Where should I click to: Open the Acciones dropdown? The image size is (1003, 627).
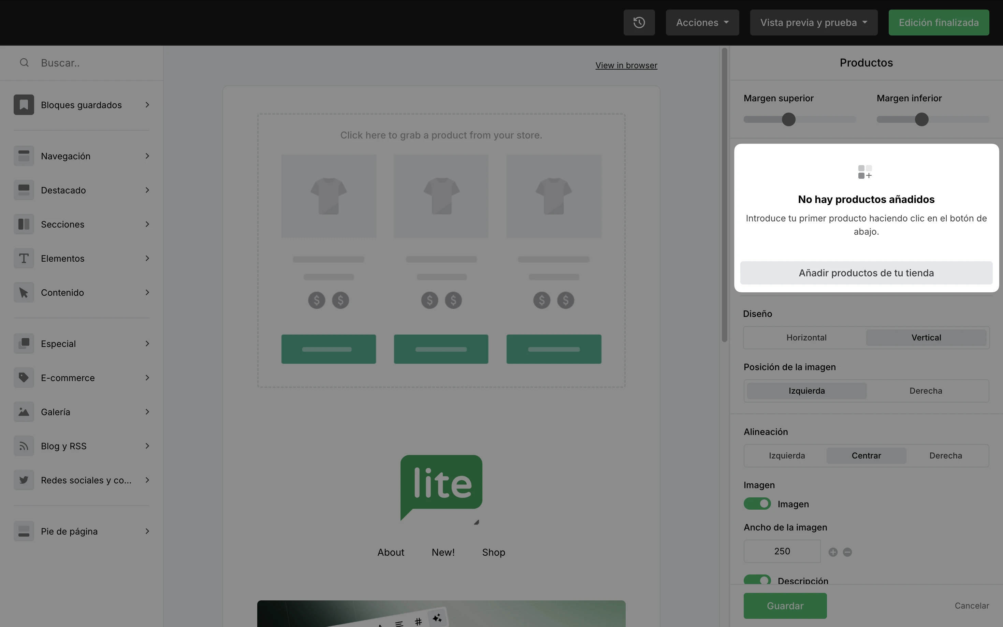(x=702, y=23)
